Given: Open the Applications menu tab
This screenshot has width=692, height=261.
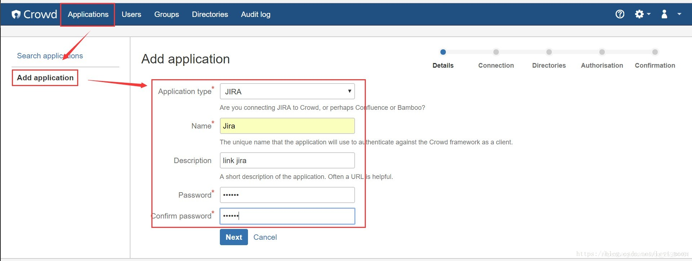Looking at the screenshot, I should click(88, 14).
